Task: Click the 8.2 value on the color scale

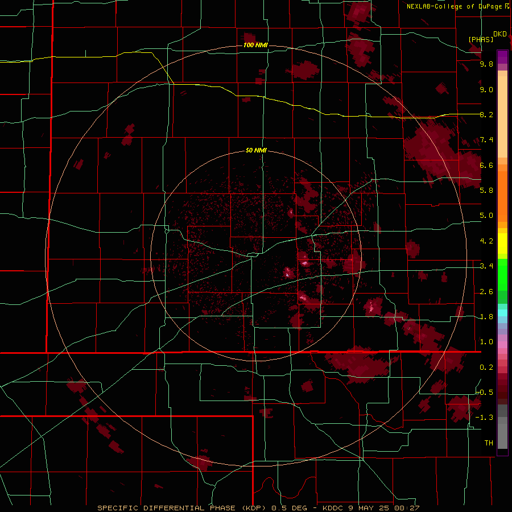Action: point(486,114)
